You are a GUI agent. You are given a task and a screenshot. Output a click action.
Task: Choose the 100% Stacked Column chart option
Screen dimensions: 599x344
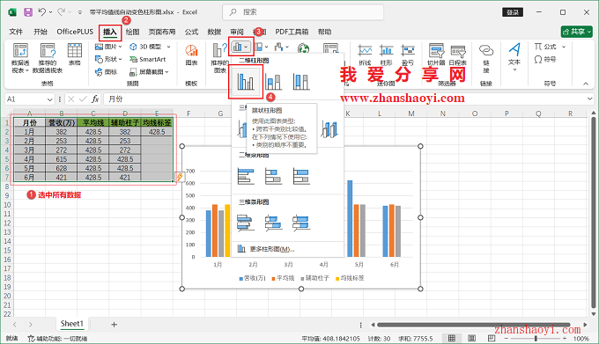tap(301, 82)
